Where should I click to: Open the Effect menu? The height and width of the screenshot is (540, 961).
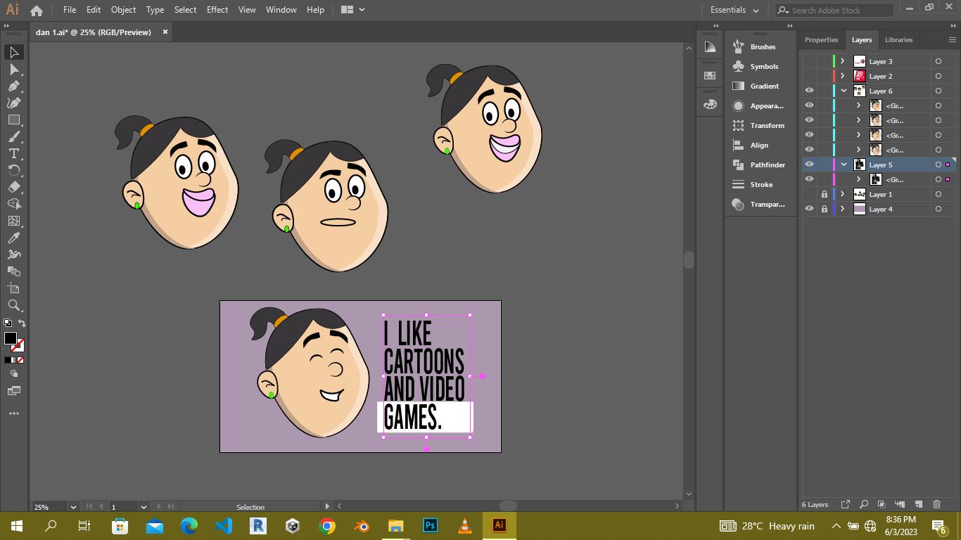[x=217, y=10]
